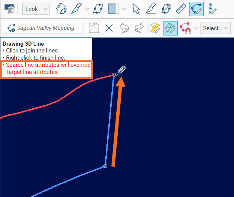This screenshot has width=234, height=197.
Task: Click the clipping section box icon
Action: tap(113, 9)
